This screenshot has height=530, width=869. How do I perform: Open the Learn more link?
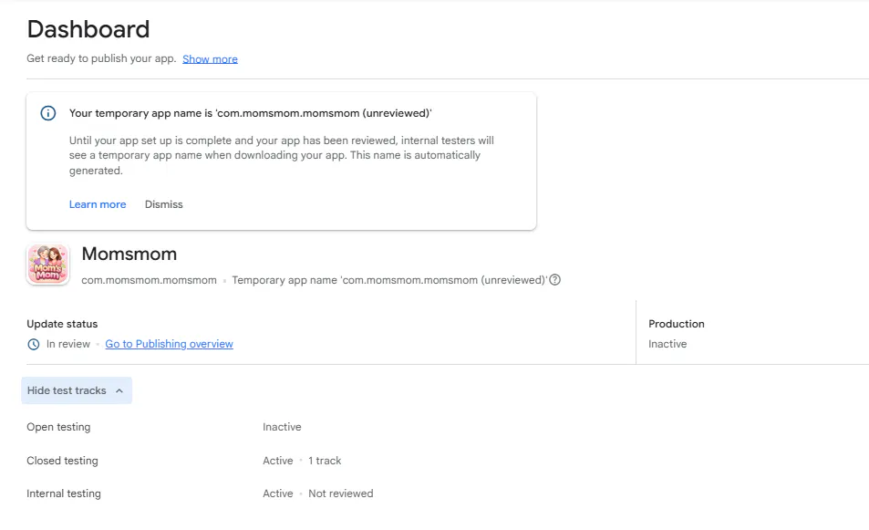98,204
